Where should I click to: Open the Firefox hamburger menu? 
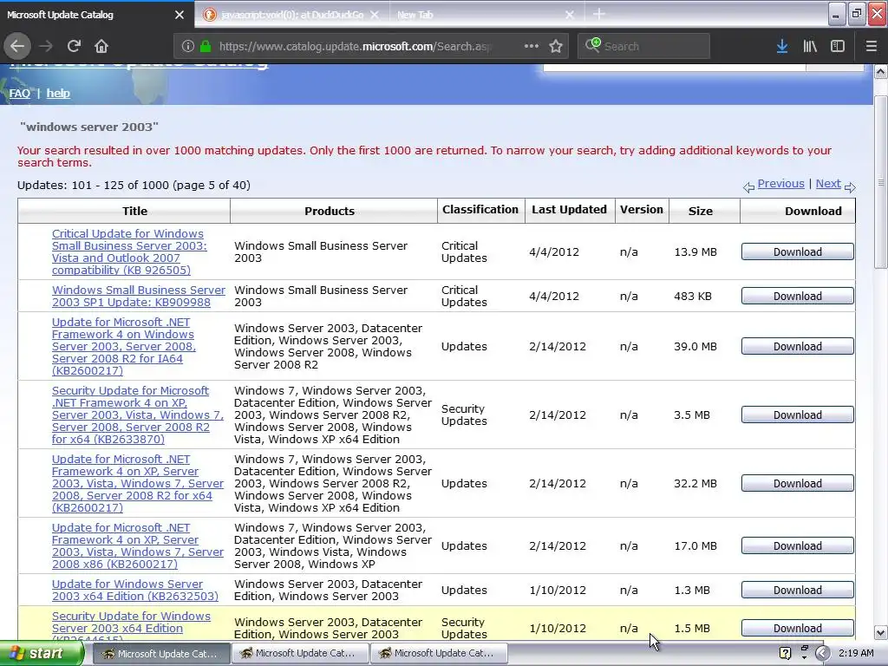871,46
